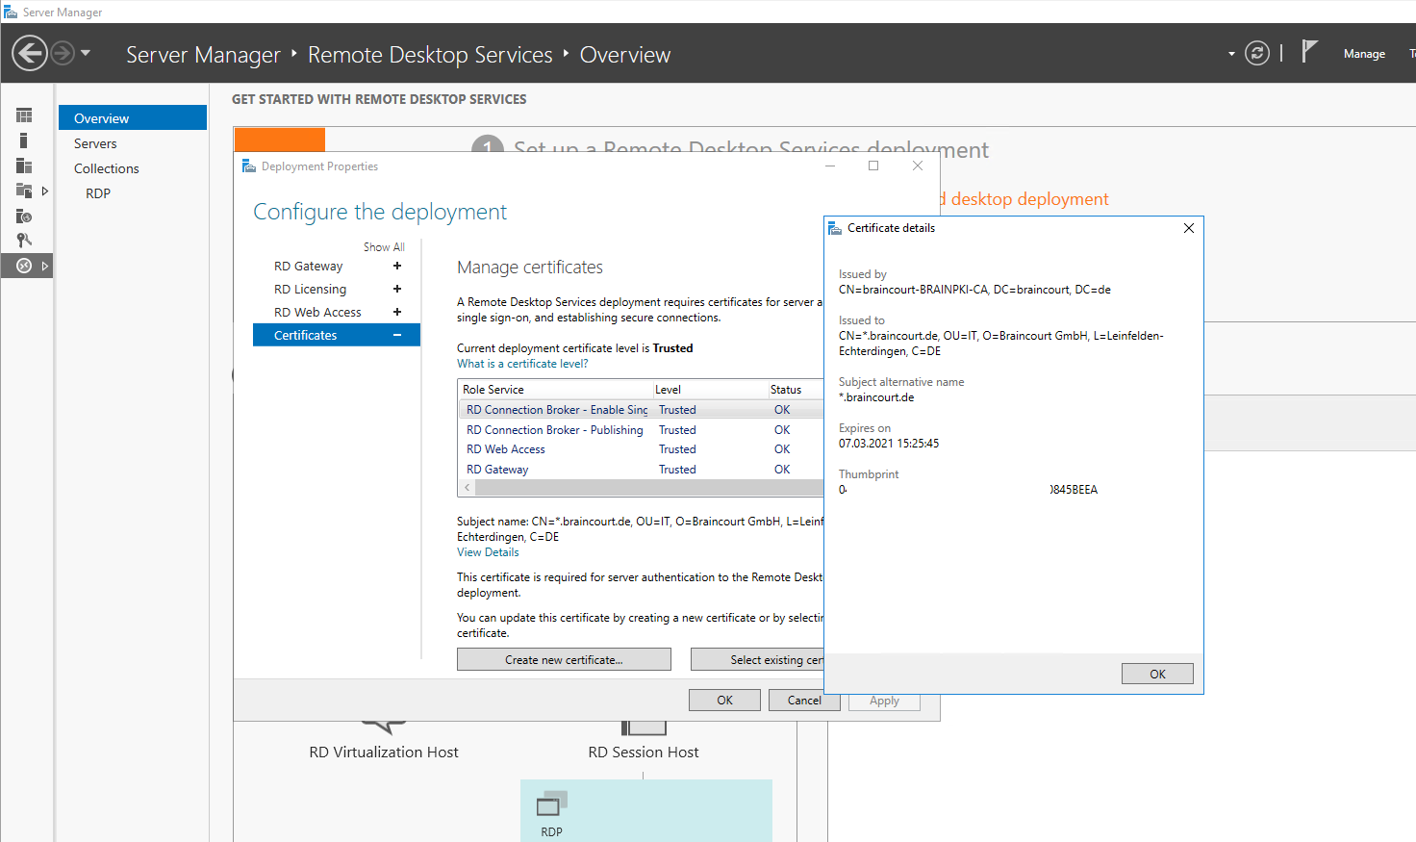Select File and Storage Services sidebar icon
The width and height of the screenshot is (1416, 842).
click(24, 191)
